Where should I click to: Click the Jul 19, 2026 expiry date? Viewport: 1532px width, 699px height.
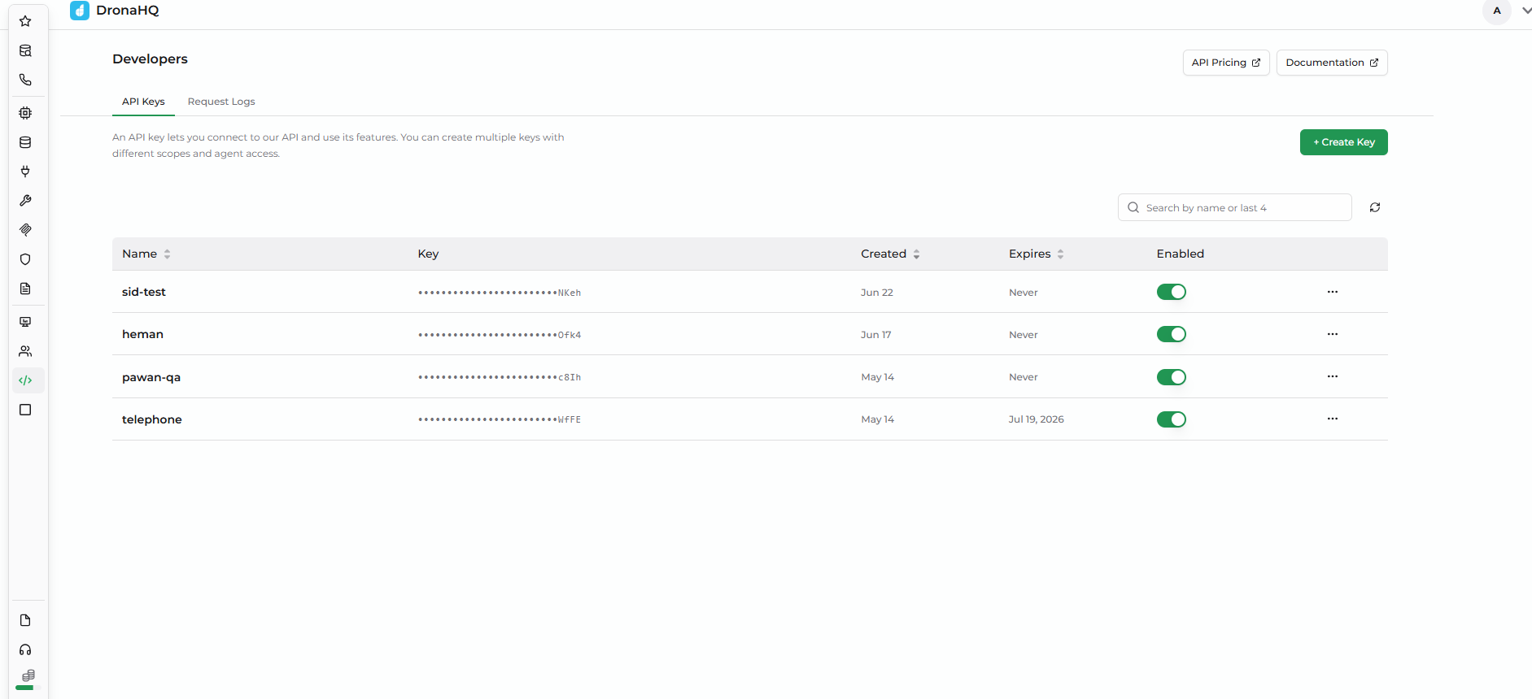[x=1037, y=419]
